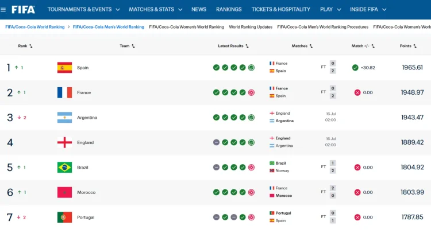Click the Argentina flag icon
This screenshot has width=431, height=241.
pos(64,118)
